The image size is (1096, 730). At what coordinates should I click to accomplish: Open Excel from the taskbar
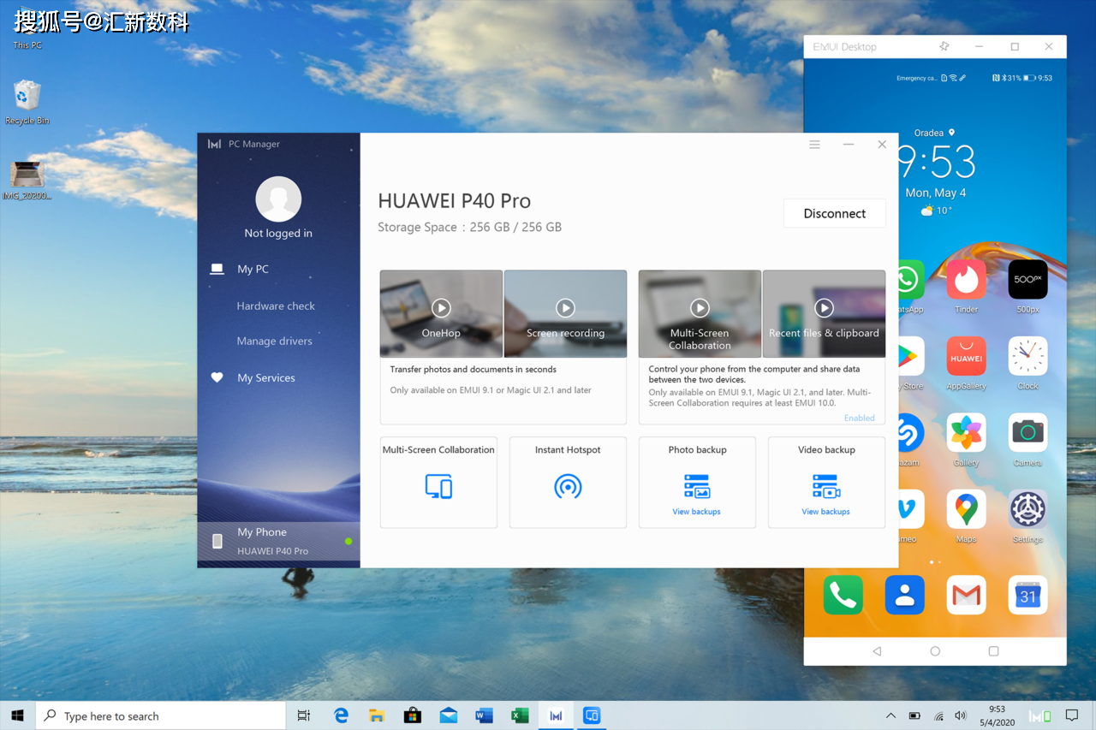[x=520, y=715]
